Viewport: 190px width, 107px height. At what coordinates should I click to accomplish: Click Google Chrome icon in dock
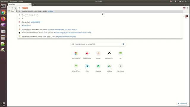point(3,12)
